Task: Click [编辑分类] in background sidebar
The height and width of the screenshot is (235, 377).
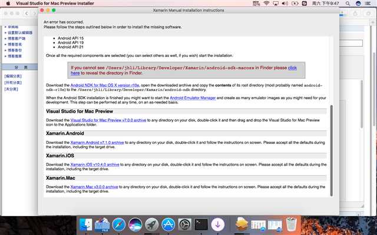Action: 13,76
